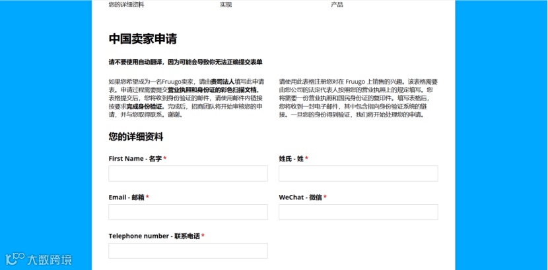Click the bold 完成身份验证 text
Viewport: 548px width, 270px height.
(146, 107)
